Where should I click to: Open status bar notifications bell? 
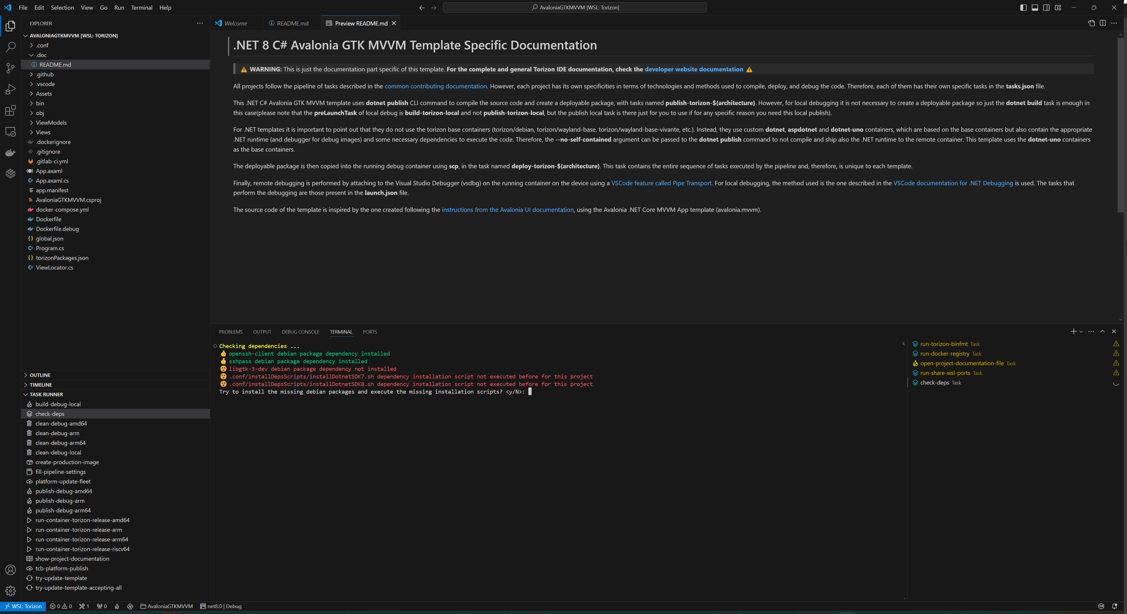(x=1114, y=606)
